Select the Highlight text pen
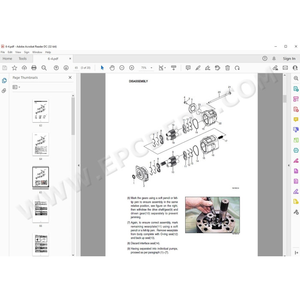The height and width of the screenshot is (300, 300). 198,68
